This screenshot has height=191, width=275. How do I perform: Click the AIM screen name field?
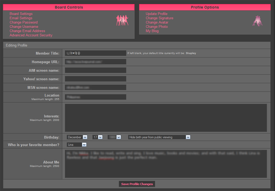[x=95, y=71]
